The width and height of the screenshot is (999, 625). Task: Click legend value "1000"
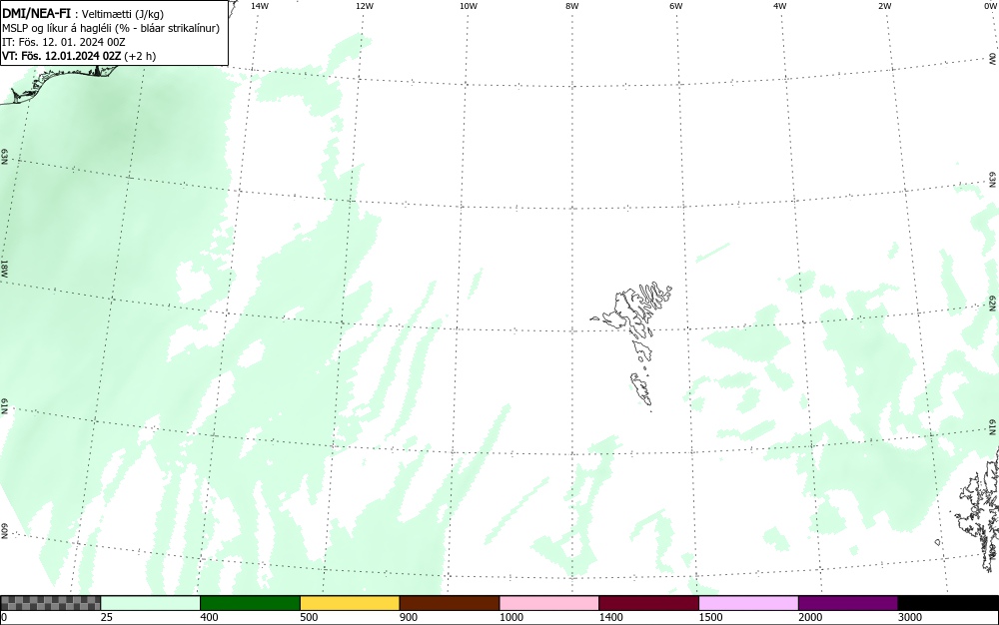[510, 617]
